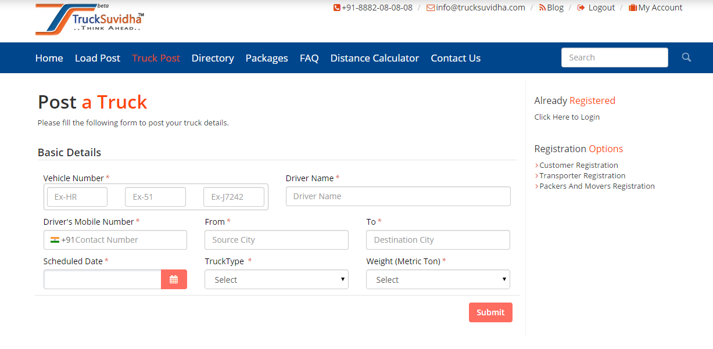Go to the Distance Calculator page
The width and height of the screenshot is (713, 349).
point(375,58)
